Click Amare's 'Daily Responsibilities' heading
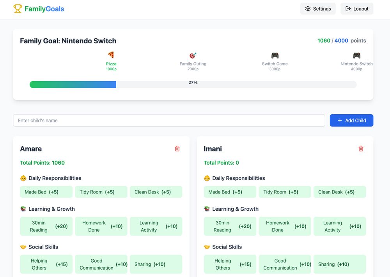This screenshot has width=390, height=277. click(x=55, y=178)
